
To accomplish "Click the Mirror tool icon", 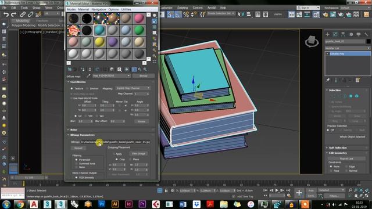I will [241, 15].
